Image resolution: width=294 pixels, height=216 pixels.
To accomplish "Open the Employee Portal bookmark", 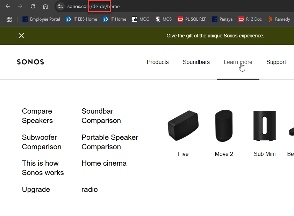I will pyautogui.click(x=41, y=19).
